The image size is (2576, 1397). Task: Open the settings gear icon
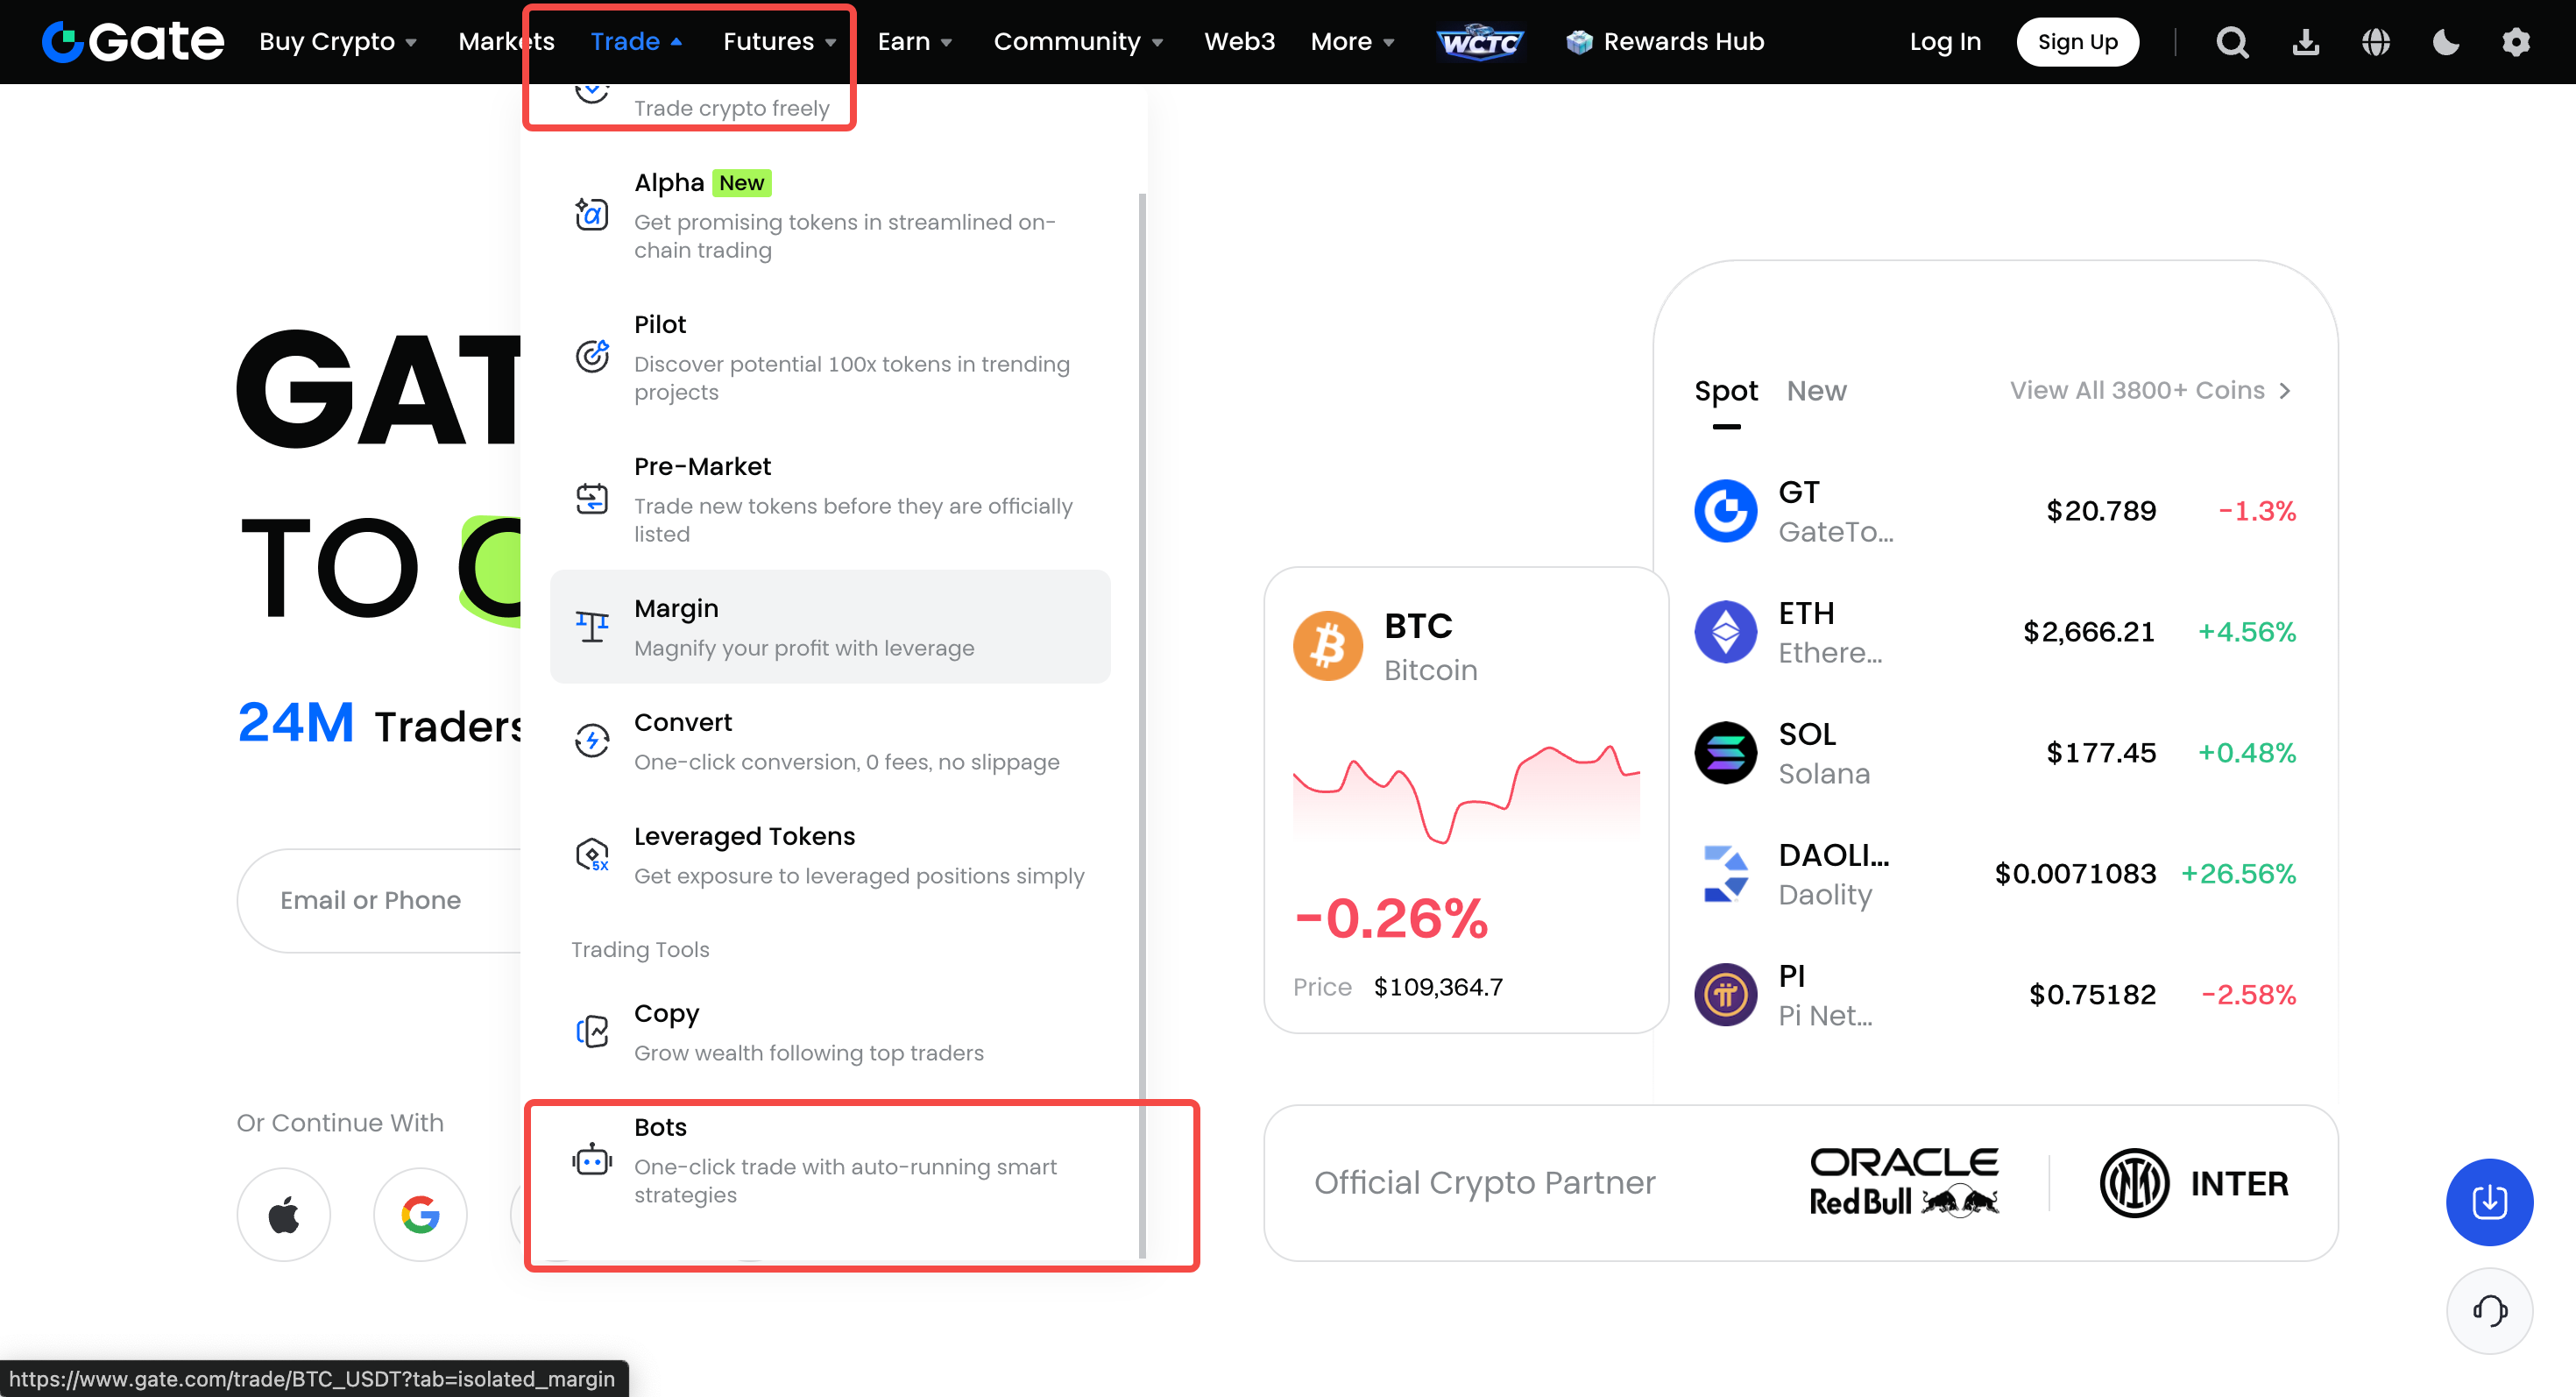tap(2517, 42)
